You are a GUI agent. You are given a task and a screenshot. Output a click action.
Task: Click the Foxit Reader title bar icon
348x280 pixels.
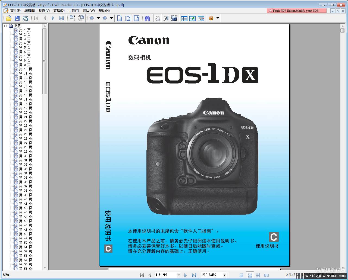pyautogui.click(x=5, y=5)
